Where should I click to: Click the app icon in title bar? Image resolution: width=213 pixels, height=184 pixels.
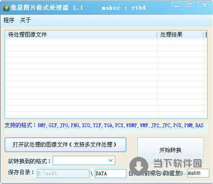[x=6, y=8]
